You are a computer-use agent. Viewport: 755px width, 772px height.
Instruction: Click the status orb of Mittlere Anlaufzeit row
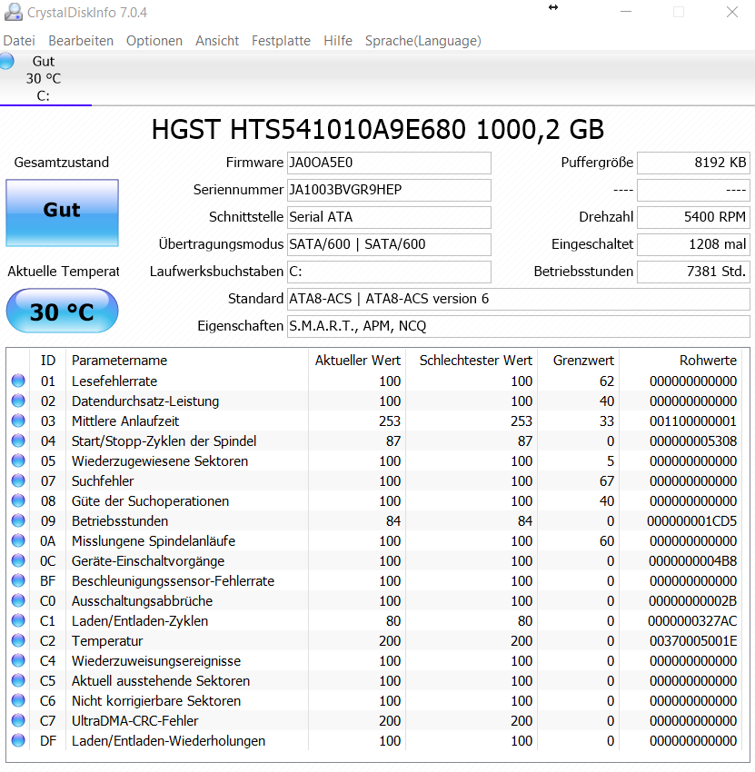click(18, 421)
